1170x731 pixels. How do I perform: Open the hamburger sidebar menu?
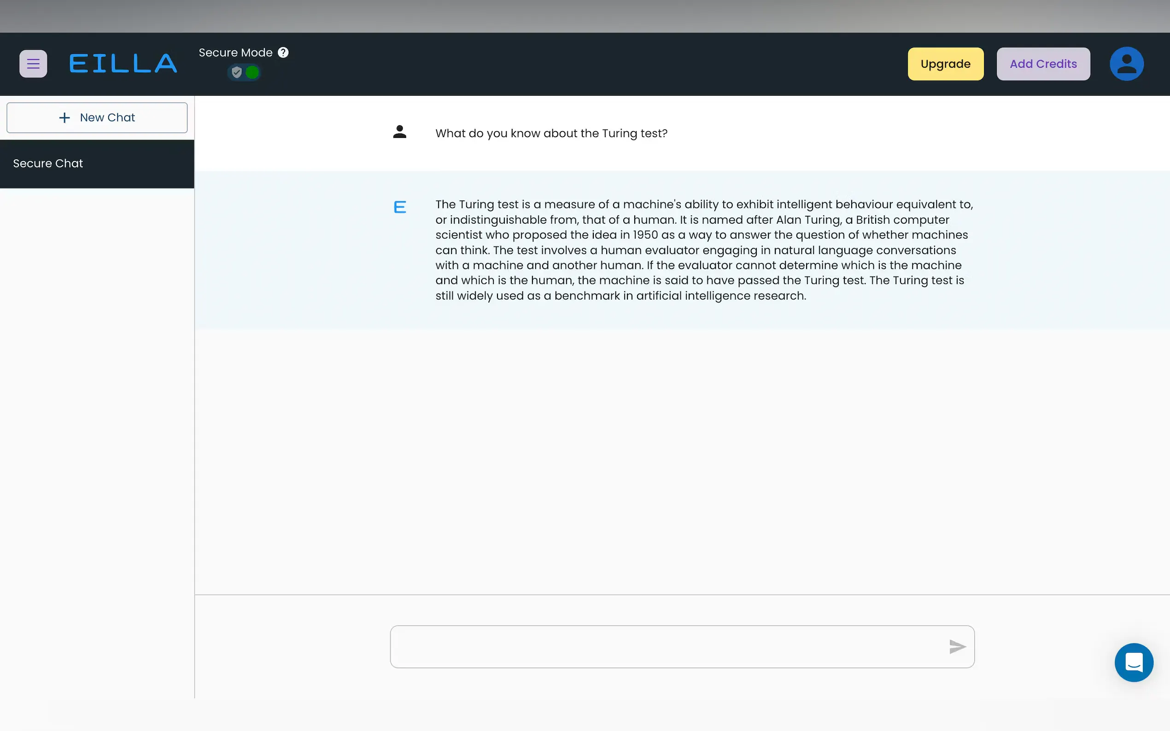[33, 64]
